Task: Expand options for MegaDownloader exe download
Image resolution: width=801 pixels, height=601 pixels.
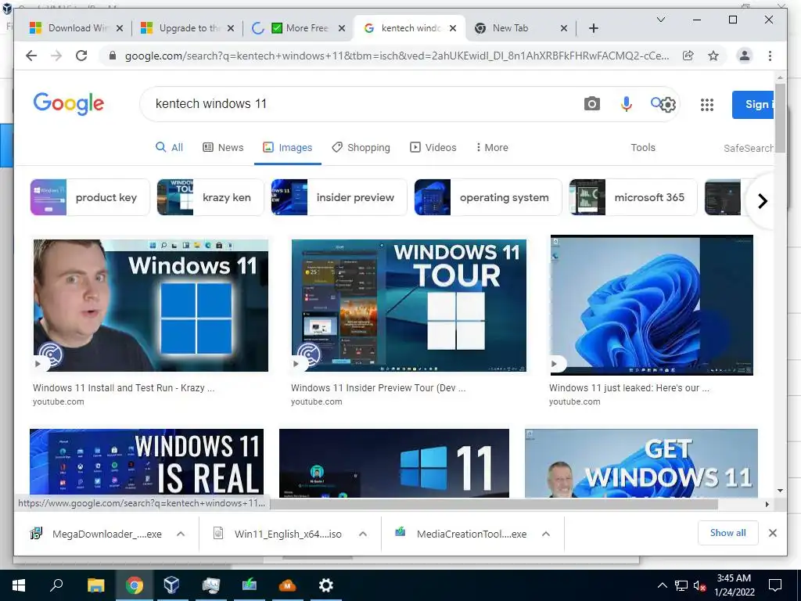Action: click(181, 534)
